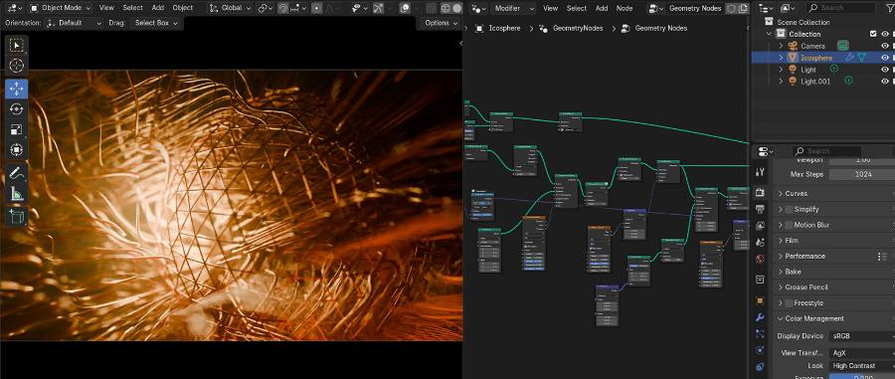
Task: Select the Annotate tool
Action: pos(17,172)
